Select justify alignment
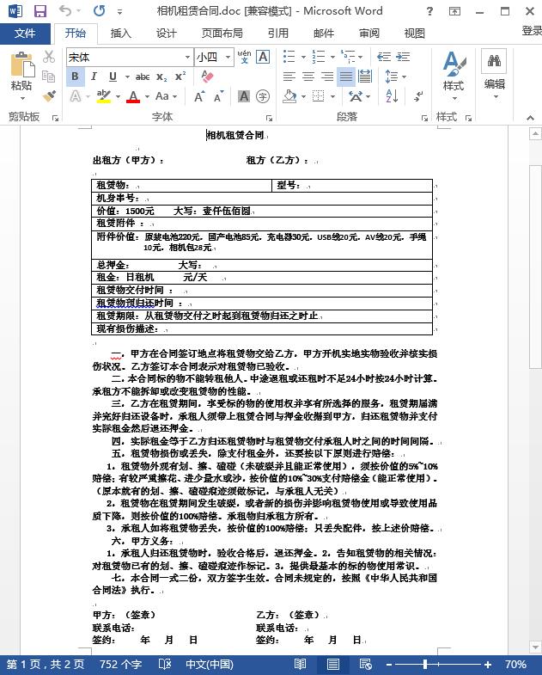The height and width of the screenshot is (675, 542). [346, 77]
